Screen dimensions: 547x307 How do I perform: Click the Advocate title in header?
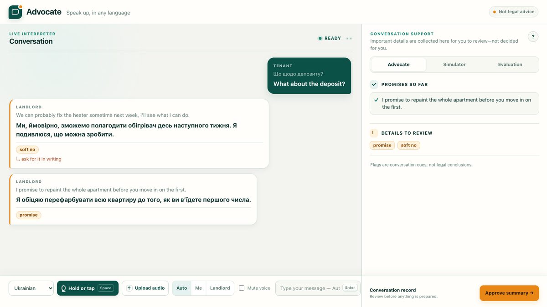pos(44,12)
